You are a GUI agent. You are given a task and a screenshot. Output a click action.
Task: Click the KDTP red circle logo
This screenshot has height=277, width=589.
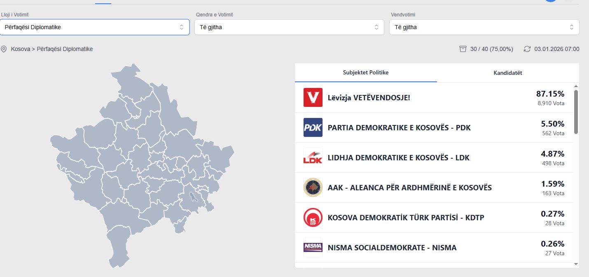click(x=313, y=217)
